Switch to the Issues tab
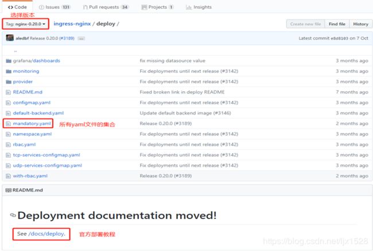373x251 pixels. tap(55, 7)
